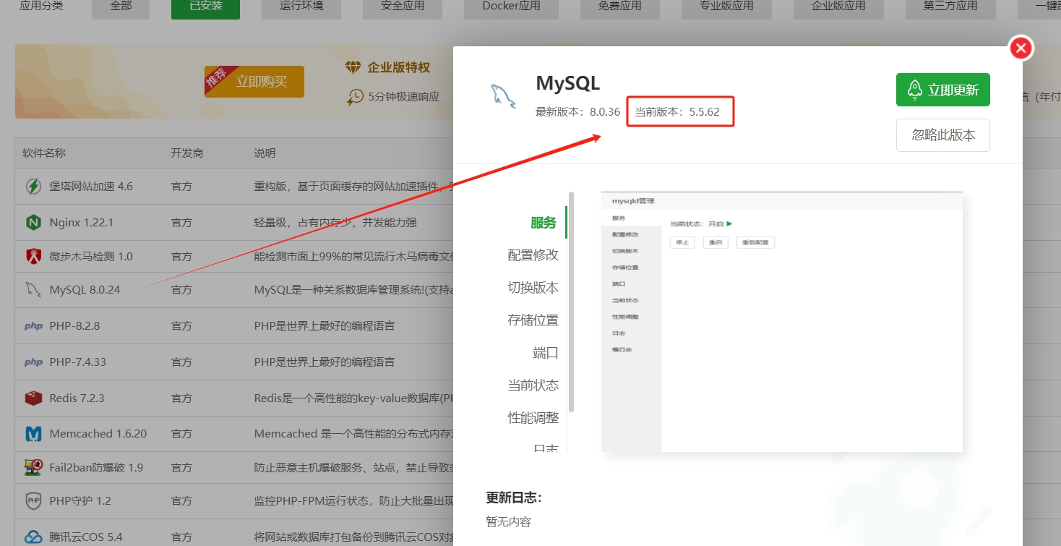The width and height of the screenshot is (1061, 546).
Task: Click the Memcached blue M icon
Action: 33,434
